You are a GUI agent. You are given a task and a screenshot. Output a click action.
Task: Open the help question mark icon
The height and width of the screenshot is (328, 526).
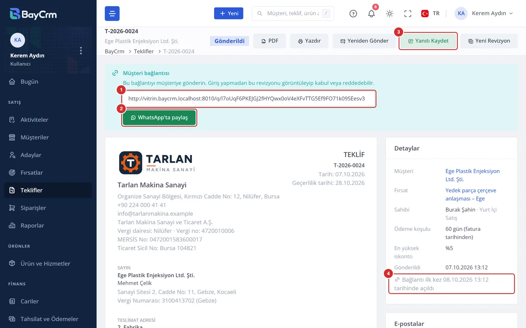[353, 14]
